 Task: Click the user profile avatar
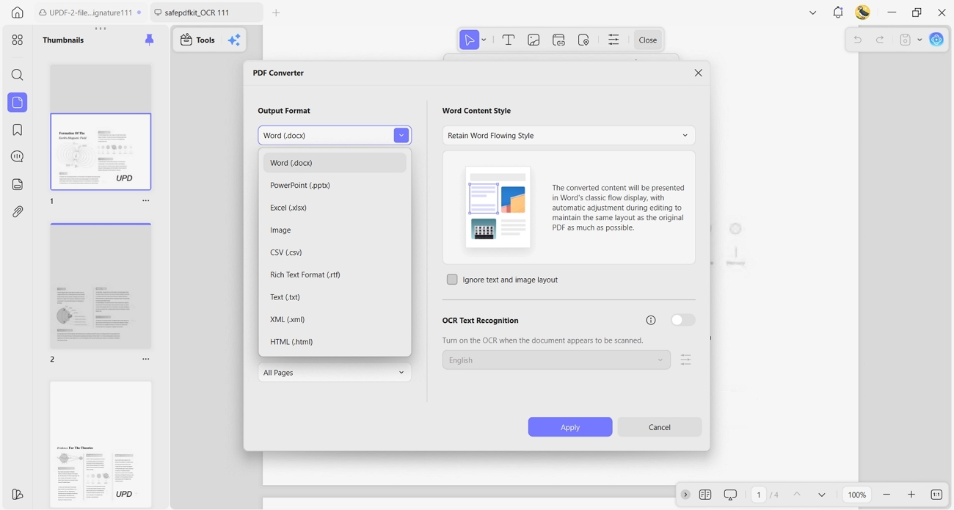point(863,12)
